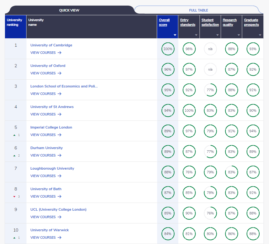Open UCL (University College London) link
The height and width of the screenshot is (244, 269).
click(58, 209)
